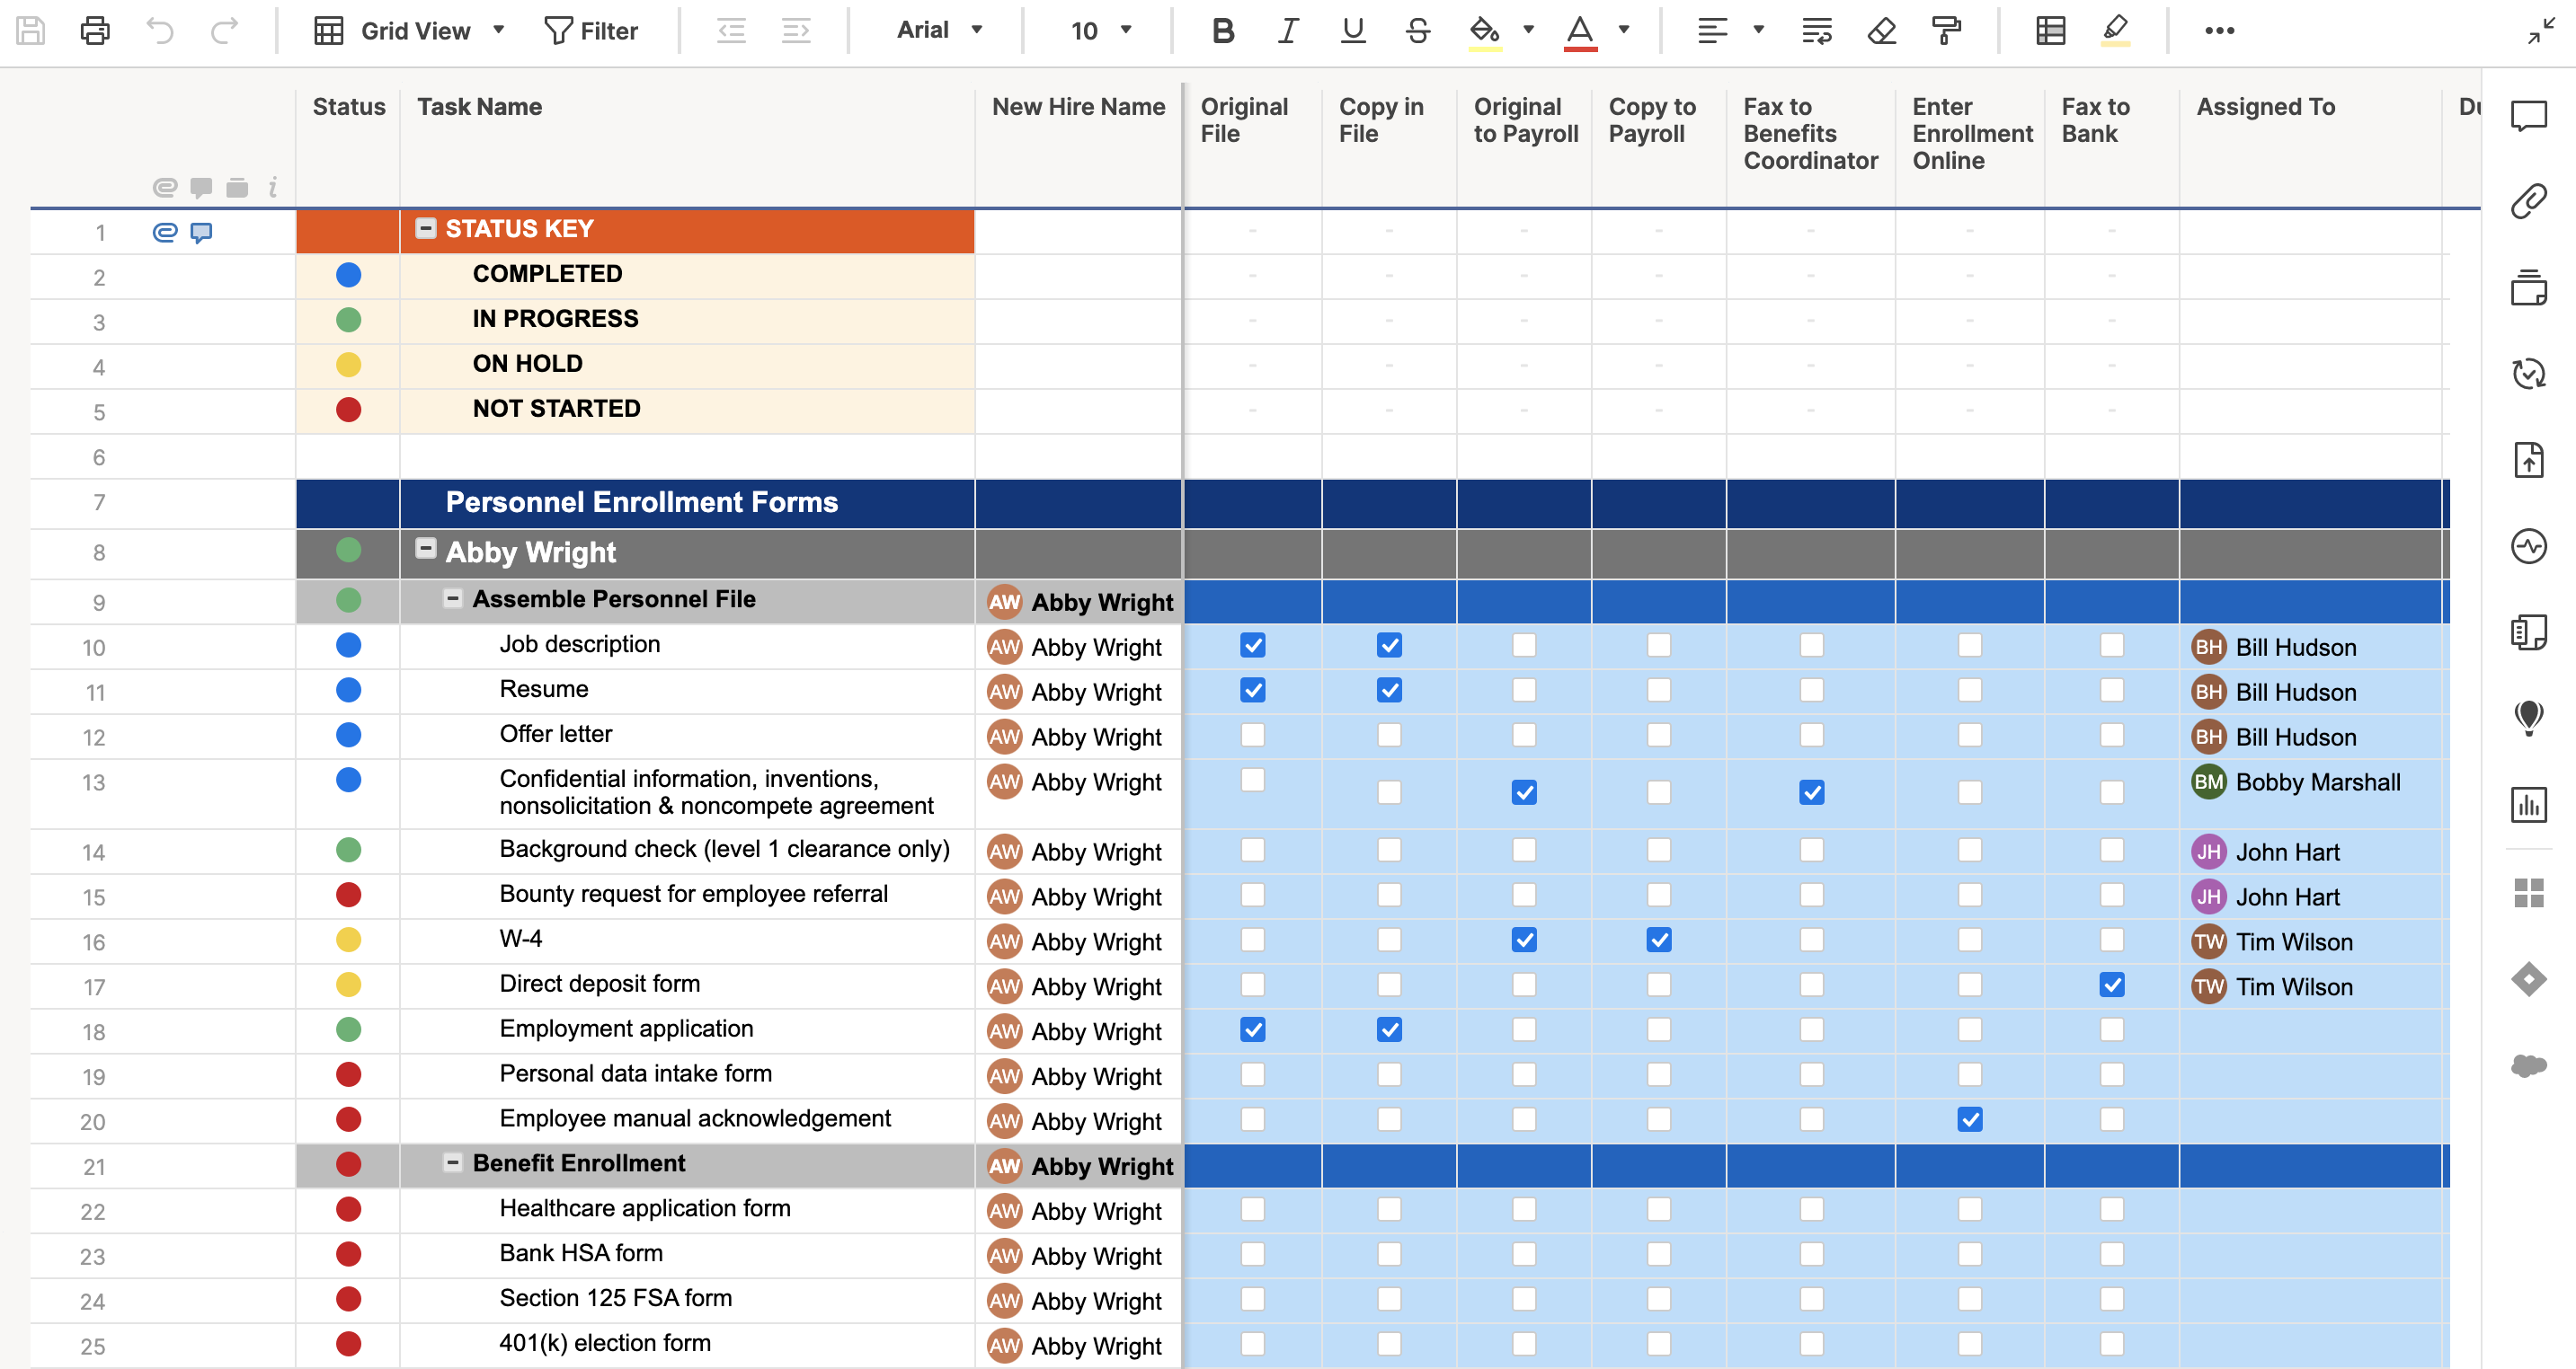Viewport: 2576px width, 1369px height.
Task: Open the Filter button
Action: coord(591,31)
